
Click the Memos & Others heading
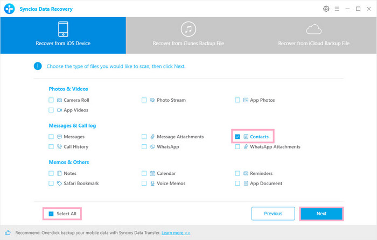pyautogui.click(x=69, y=162)
